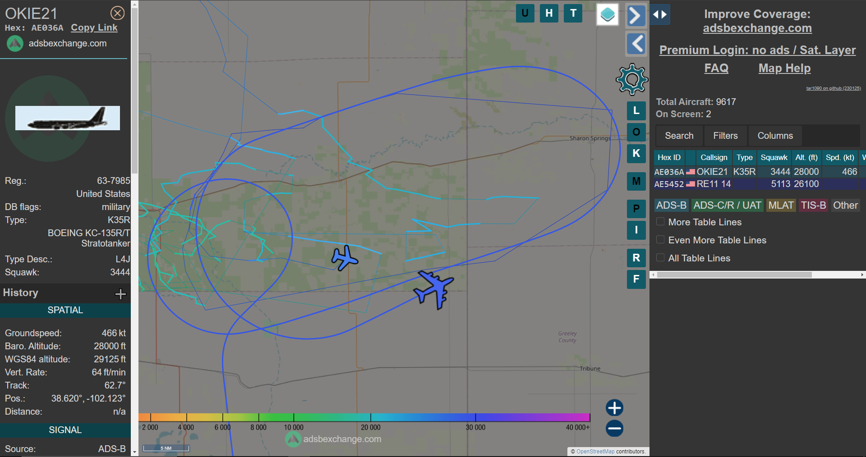The image size is (866, 457).
Task: Click the table horizontal scrollbar thumb
Action: tap(734, 274)
